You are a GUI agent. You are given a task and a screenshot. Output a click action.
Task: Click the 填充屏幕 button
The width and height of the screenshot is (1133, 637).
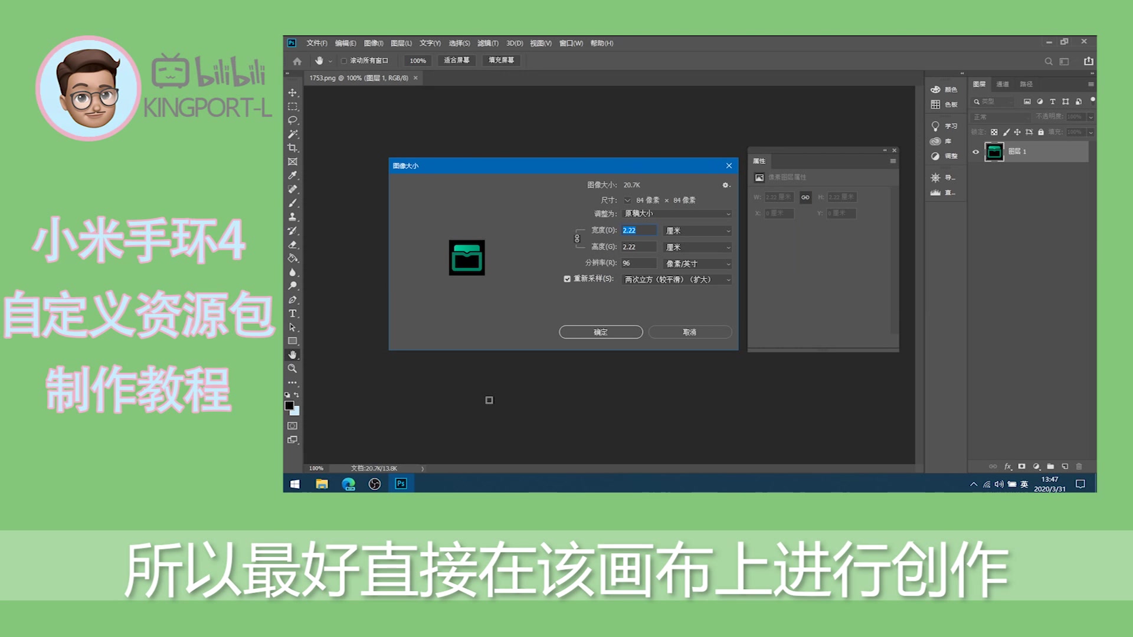click(501, 60)
